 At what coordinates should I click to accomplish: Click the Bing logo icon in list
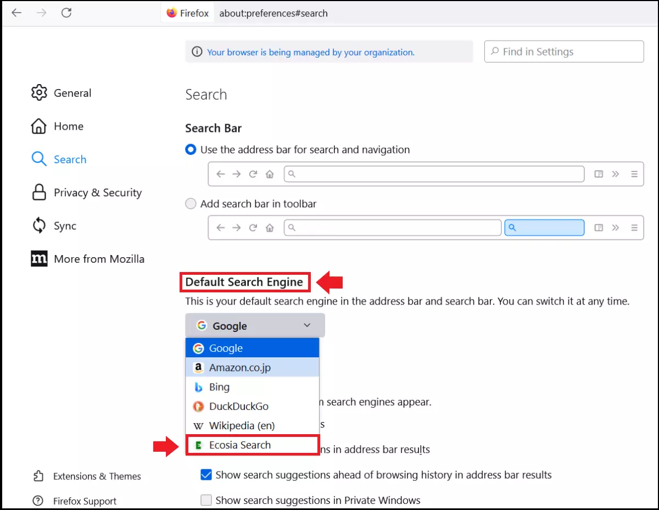coord(198,387)
